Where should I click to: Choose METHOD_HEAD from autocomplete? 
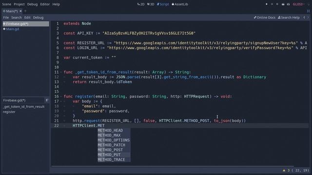point(114,130)
